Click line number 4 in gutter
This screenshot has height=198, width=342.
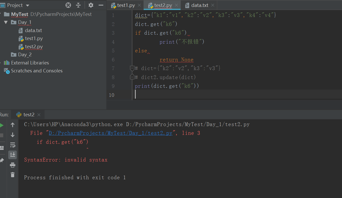113,42
